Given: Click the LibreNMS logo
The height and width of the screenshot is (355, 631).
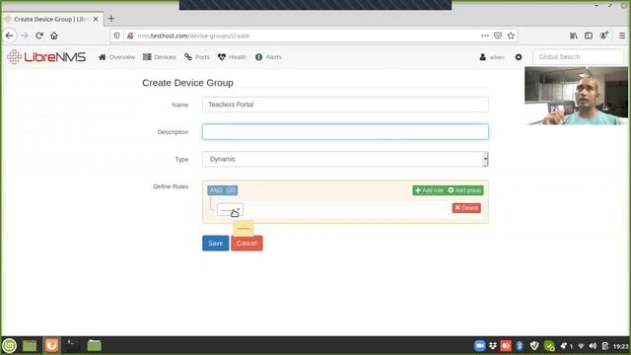Looking at the screenshot, I should coord(46,57).
